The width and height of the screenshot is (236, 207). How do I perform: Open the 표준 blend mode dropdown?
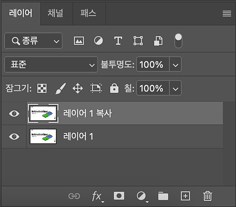(x=51, y=64)
